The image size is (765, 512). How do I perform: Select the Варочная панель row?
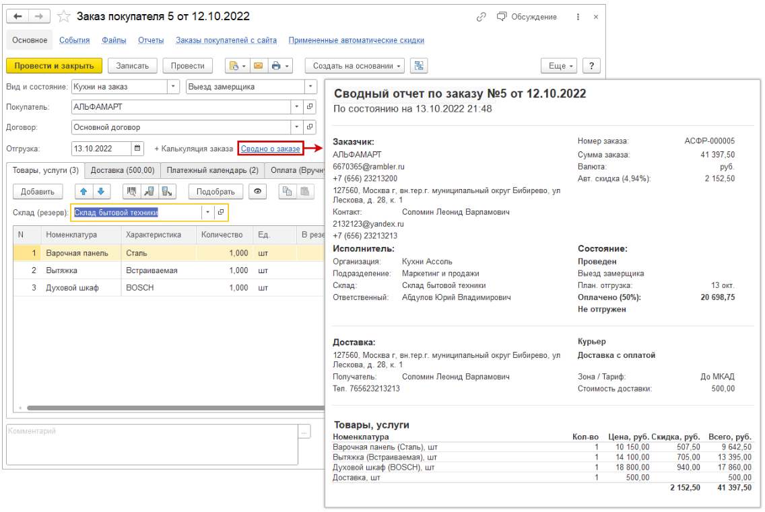click(169, 253)
